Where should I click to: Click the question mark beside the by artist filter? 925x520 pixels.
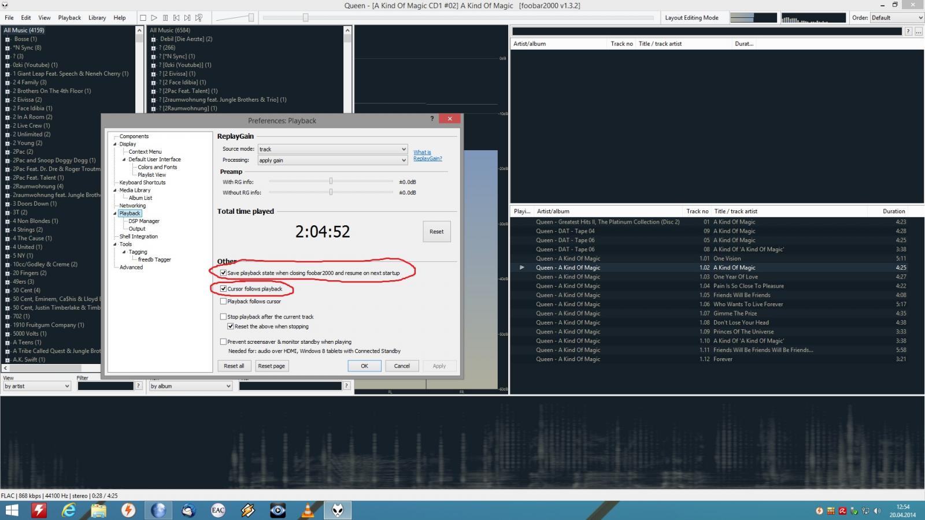point(138,386)
